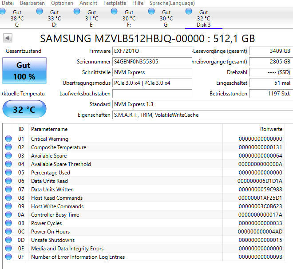Open the Sprache(Language) menu
This screenshot has height=269, width=293.
point(172,3)
